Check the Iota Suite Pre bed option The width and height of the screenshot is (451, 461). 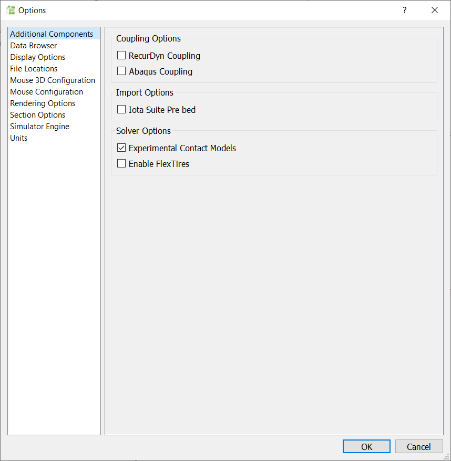click(x=121, y=110)
